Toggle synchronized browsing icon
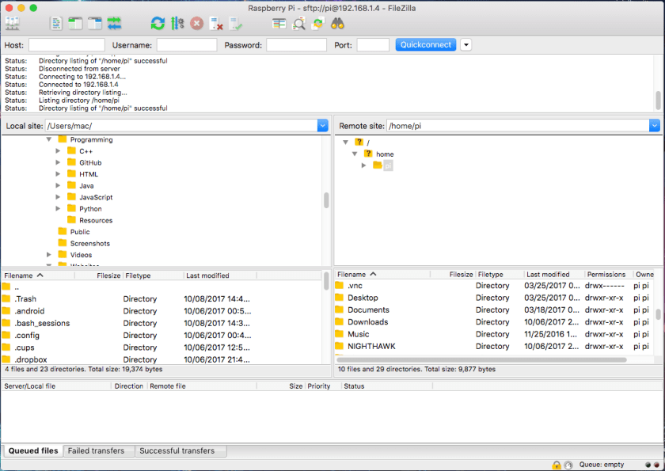This screenshot has height=471, width=665. 318,24
